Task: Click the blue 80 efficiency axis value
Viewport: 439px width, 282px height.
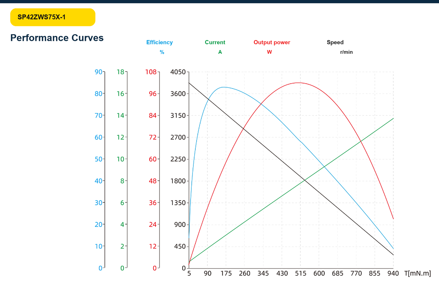Action: [99, 94]
